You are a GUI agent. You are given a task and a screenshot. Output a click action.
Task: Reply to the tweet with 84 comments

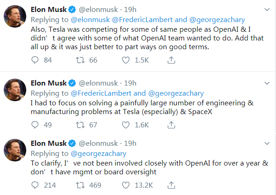(35, 60)
